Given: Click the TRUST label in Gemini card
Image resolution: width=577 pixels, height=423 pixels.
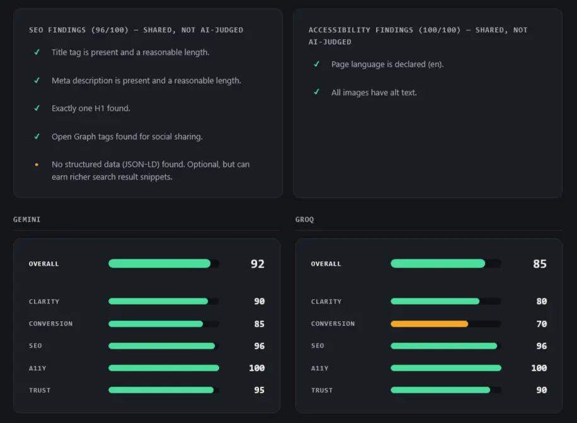Looking at the screenshot, I should pyautogui.click(x=40, y=390).
